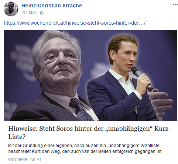This screenshot has height=164, width=178.
Task: Click the older man's face in the preview image
Action: click(60, 62)
